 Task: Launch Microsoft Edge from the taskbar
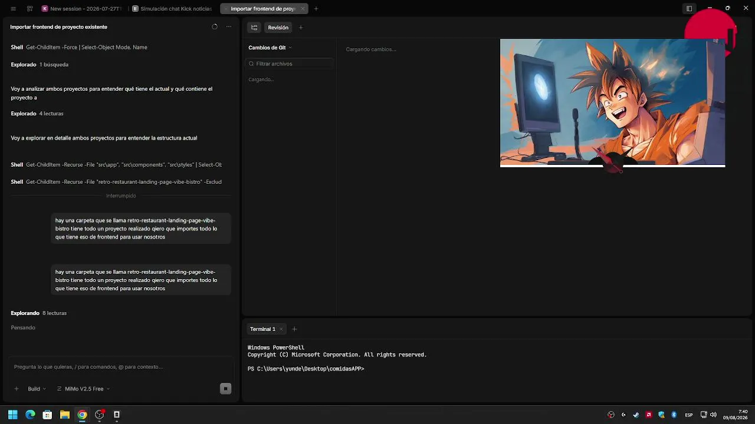click(x=30, y=415)
